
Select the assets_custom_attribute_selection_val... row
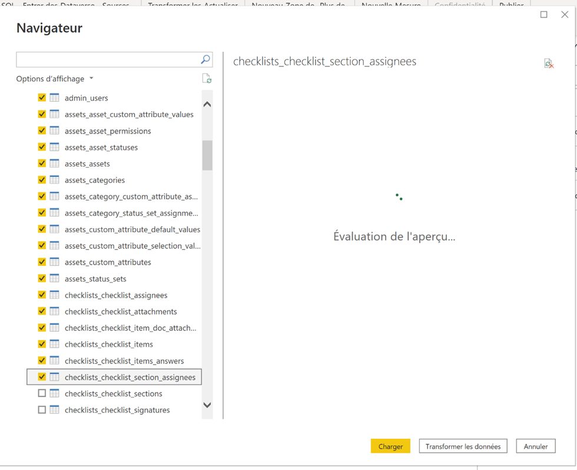tap(114, 246)
